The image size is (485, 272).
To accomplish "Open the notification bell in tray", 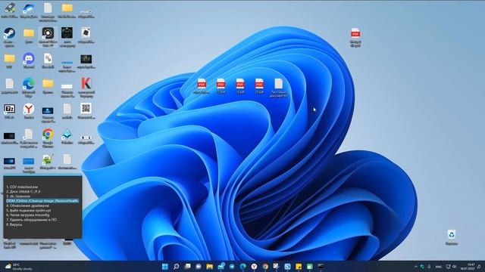I will pyautogui.click(x=479, y=267).
